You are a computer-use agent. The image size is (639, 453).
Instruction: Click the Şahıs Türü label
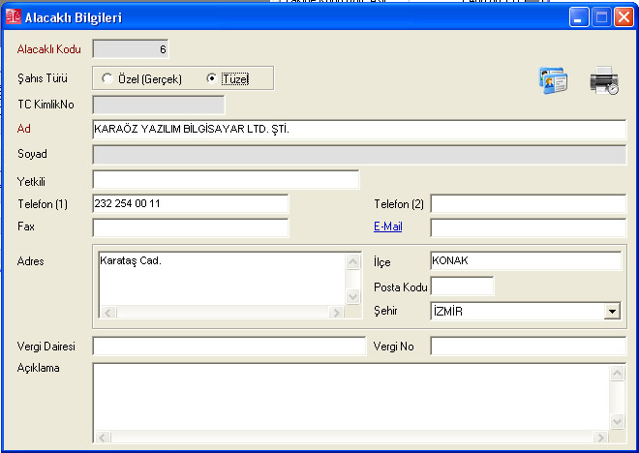[x=43, y=78]
